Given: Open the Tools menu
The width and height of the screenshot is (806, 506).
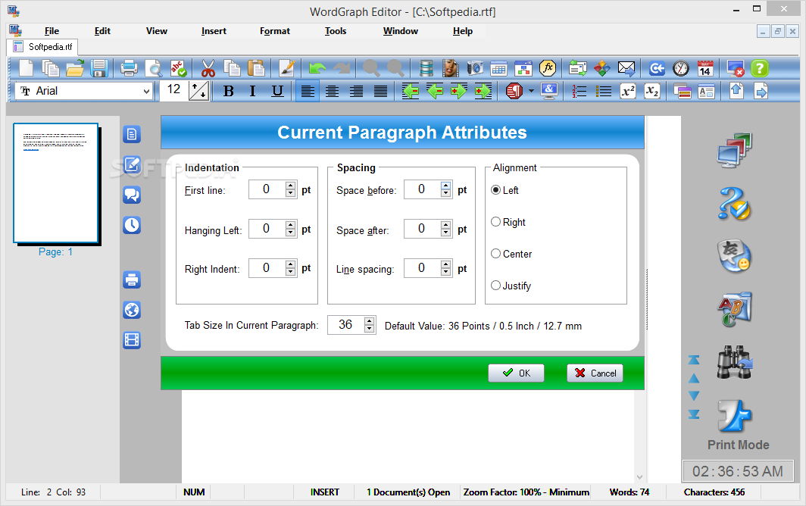Looking at the screenshot, I should click(336, 31).
